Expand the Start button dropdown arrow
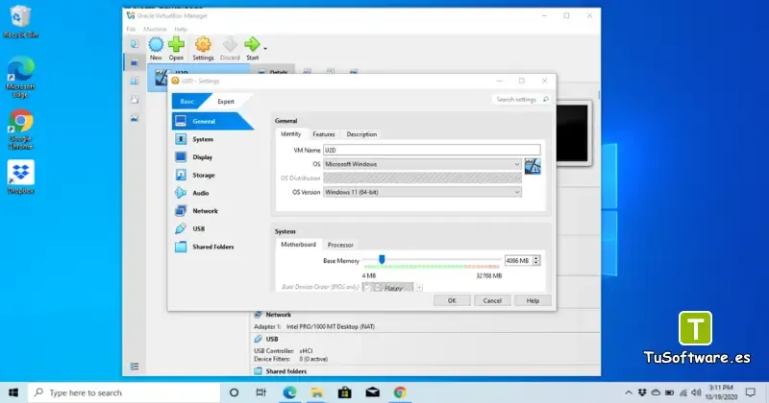This screenshot has height=403, width=769. coord(265,49)
